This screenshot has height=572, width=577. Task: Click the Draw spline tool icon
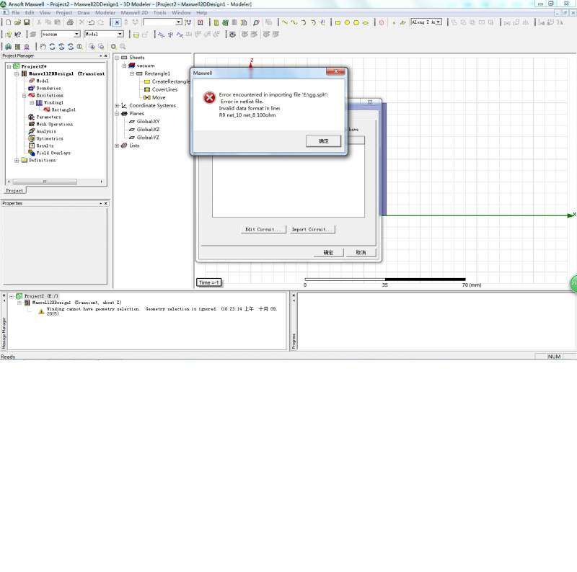[x=294, y=22]
